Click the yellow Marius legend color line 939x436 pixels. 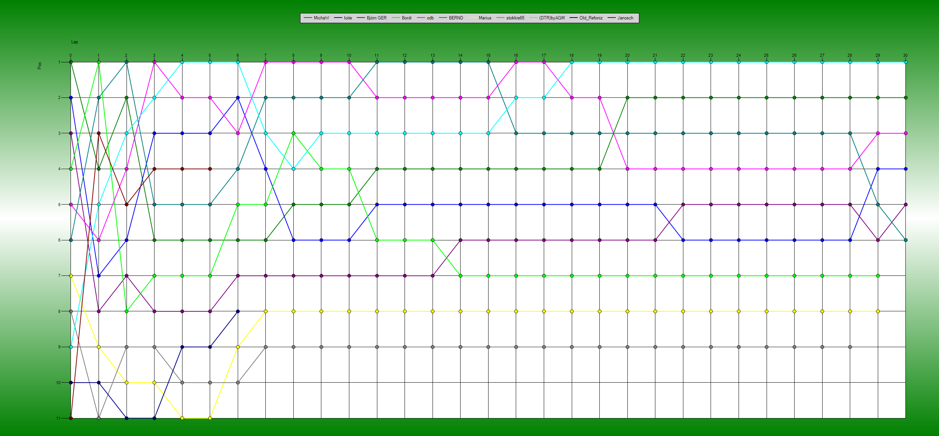pos(473,18)
